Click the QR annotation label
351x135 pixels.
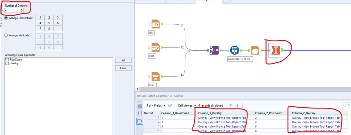point(151,32)
